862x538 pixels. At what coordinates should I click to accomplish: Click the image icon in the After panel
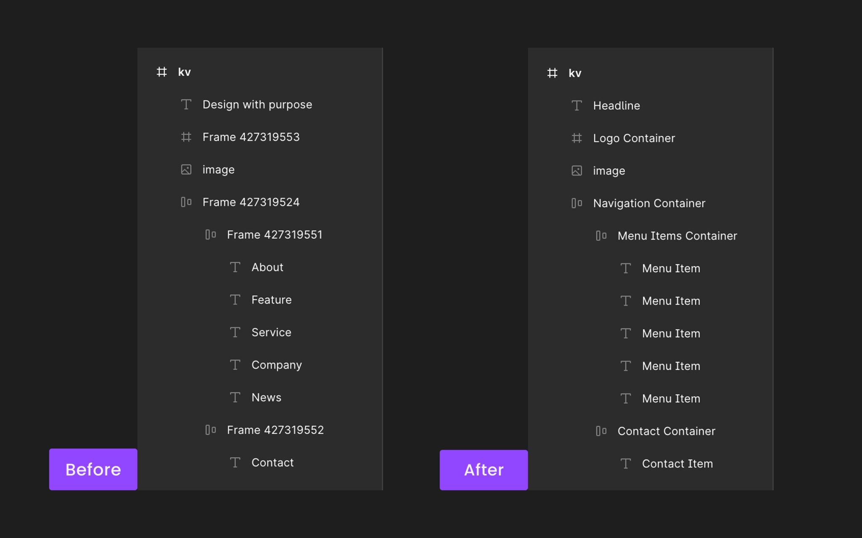pyautogui.click(x=577, y=171)
